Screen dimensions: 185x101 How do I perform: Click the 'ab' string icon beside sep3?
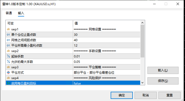(x=8, y=67)
